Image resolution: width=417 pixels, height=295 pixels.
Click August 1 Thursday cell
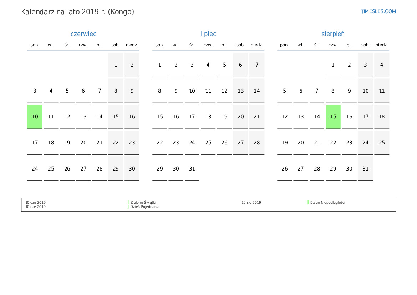[x=333, y=65]
